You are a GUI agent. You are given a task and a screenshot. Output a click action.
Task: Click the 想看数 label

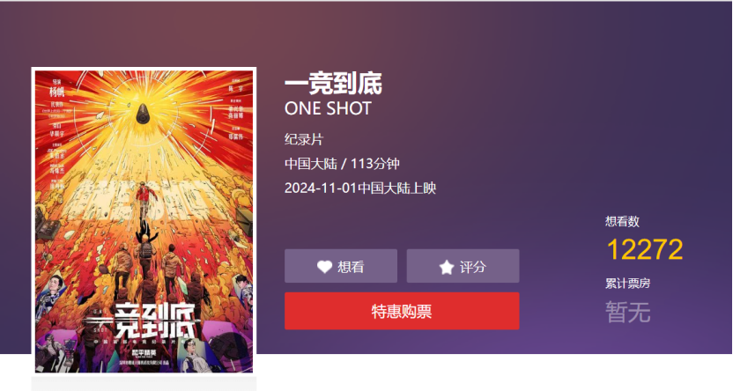[622, 221]
